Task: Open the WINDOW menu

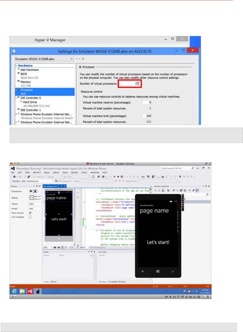Action: click(95, 173)
